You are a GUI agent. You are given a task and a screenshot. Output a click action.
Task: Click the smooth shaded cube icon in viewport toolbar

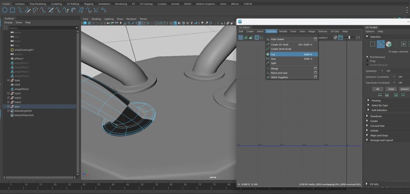click(x=175, y=23)
